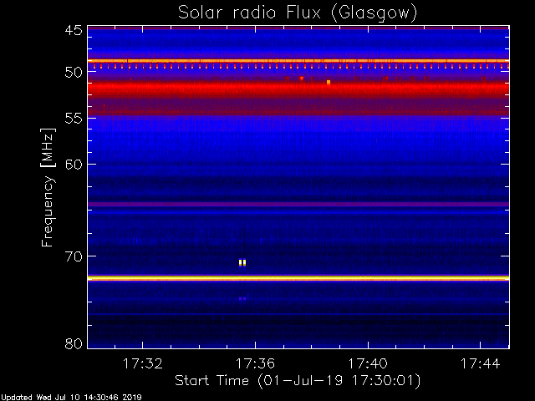Click the 17:32 time tick label
The height and width of the screenshot is (401, 535).
(142, 363)
